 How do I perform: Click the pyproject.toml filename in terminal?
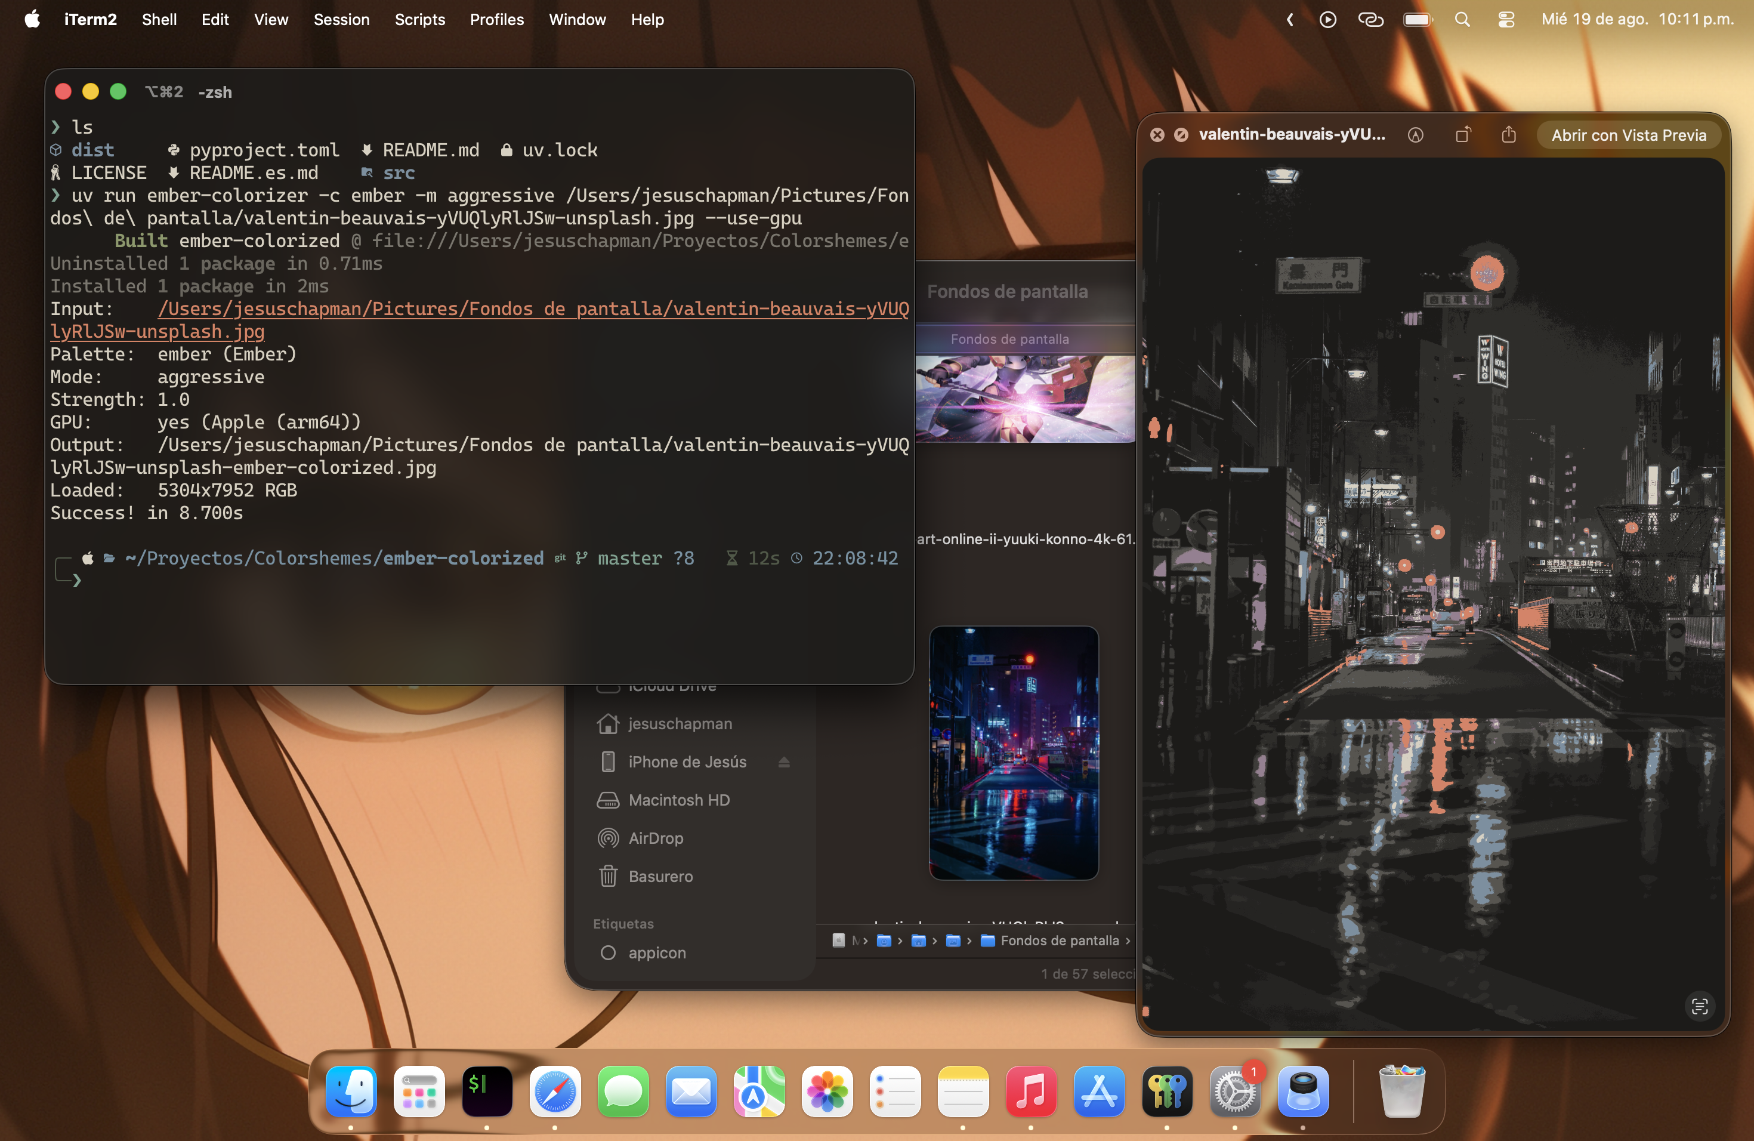(264, 150)
